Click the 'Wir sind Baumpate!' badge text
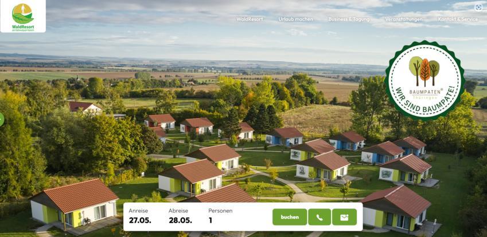The image size is (487, 237). (426, 101)
